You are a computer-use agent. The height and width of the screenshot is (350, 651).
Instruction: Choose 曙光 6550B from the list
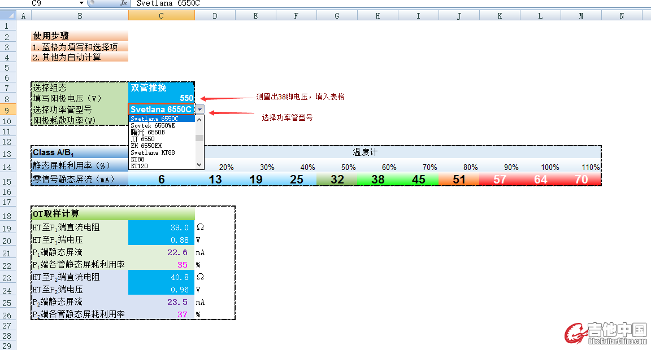click(x=162, y=132)
